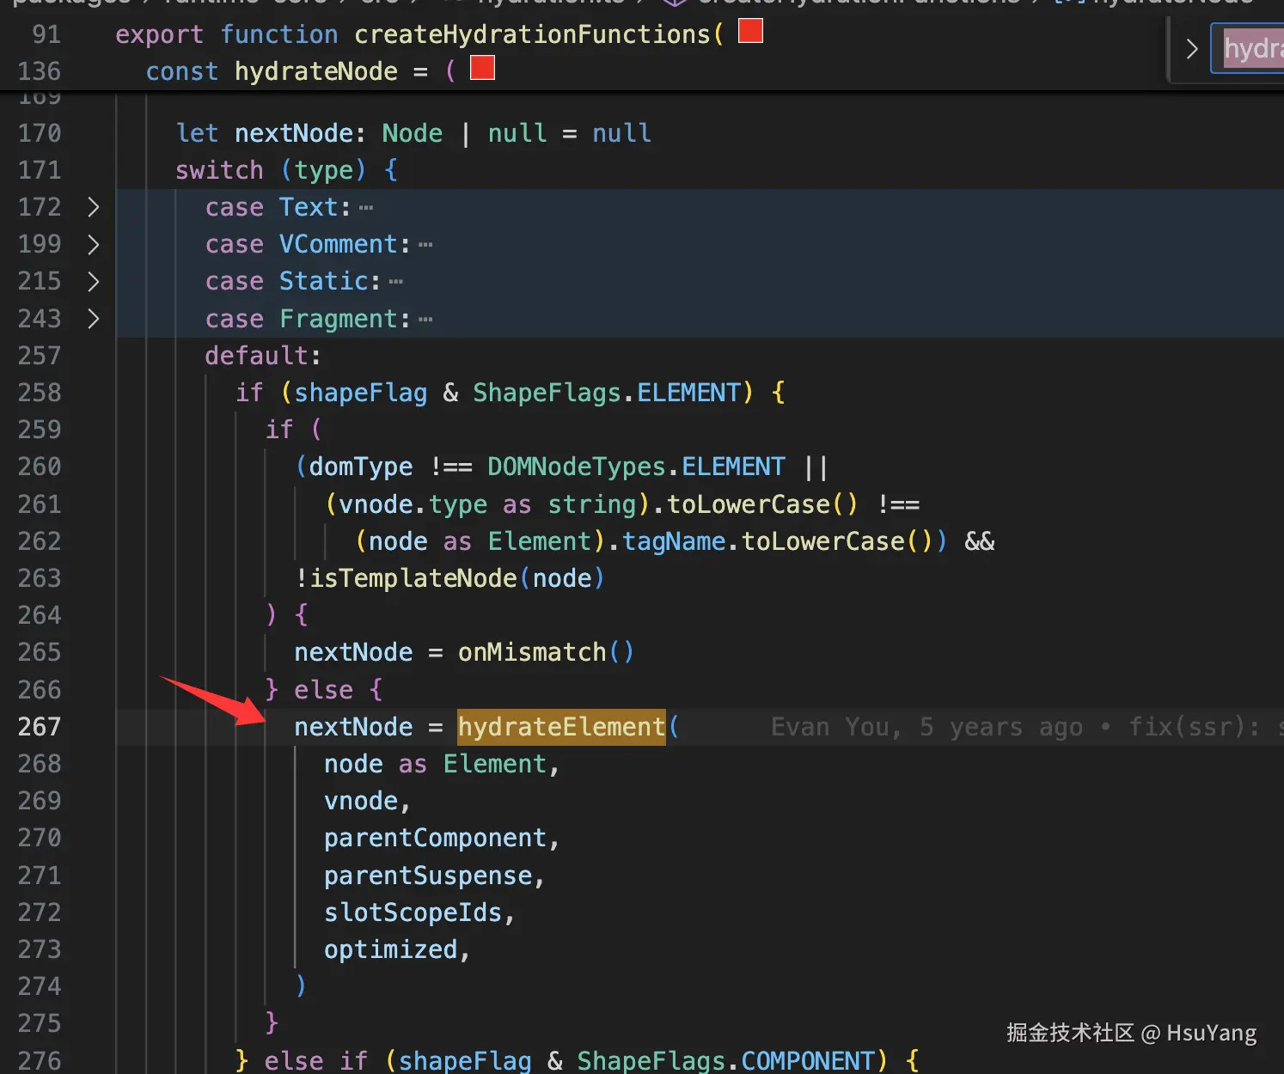The width and height of the screenshot is (1284, 1074).
Task: Click 'parentSuspense' argument on line 271
Action: pos(428,876)
